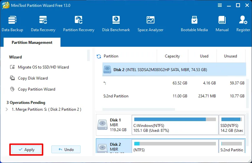Click the 59.37 GB unused value

coord(237,83)
